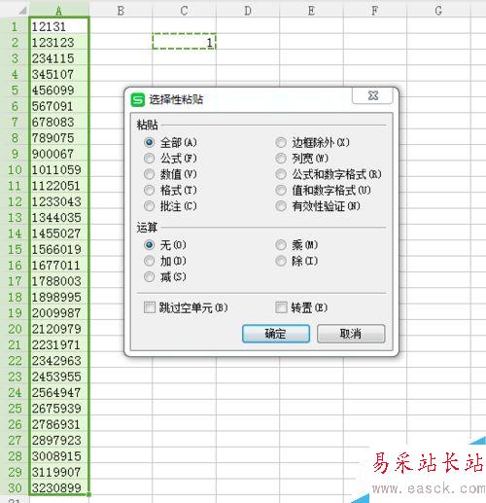Click cell with value 3008915
The height and width of the screenshot is (503, 486).
[x=59, y=455]
